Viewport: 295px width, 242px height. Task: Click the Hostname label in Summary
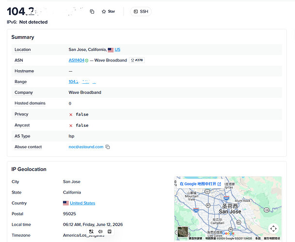click(24, 71)
